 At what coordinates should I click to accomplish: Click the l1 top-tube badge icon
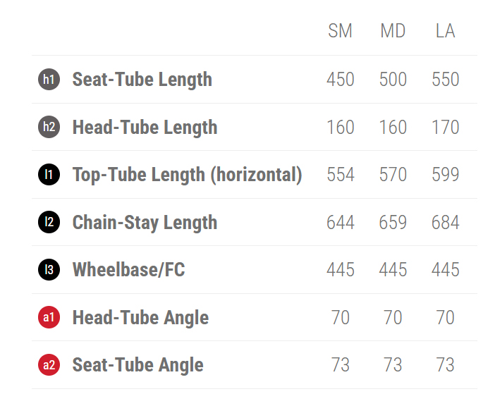pyautogui.click(x=49, y=175)
